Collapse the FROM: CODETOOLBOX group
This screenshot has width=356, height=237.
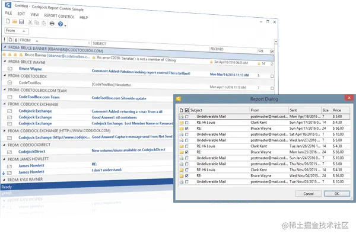(5, 75)
